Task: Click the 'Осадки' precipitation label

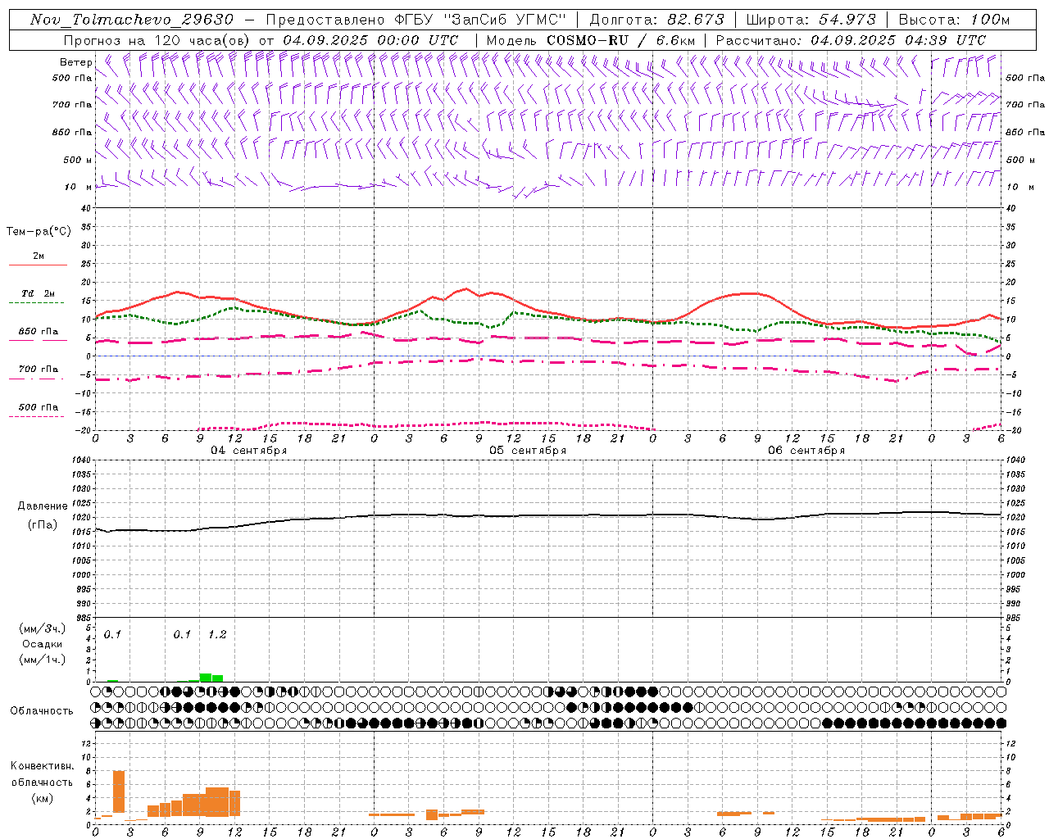Action: click(42, 644)
